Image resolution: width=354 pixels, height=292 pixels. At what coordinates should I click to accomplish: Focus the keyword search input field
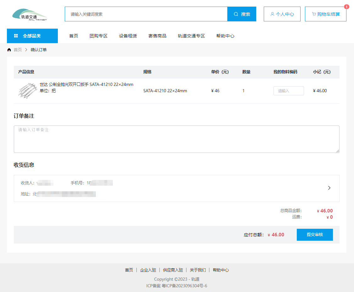click(146, 14)
